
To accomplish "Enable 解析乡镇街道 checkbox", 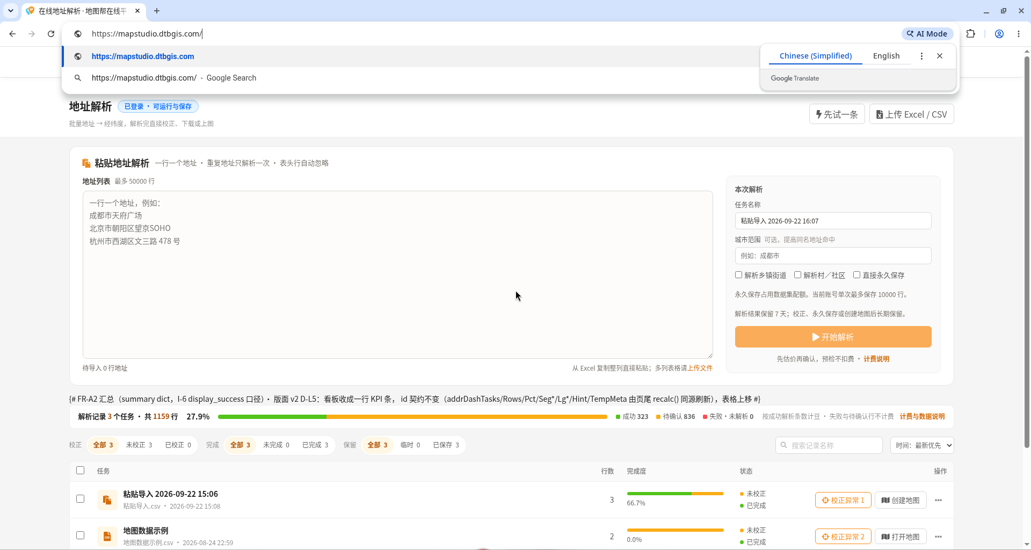I will click(x=739, y=275).
